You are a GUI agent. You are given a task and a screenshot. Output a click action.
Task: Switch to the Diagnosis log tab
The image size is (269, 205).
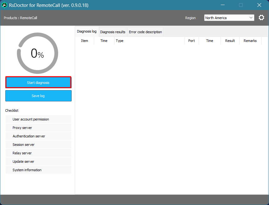[x=87, y=31]
